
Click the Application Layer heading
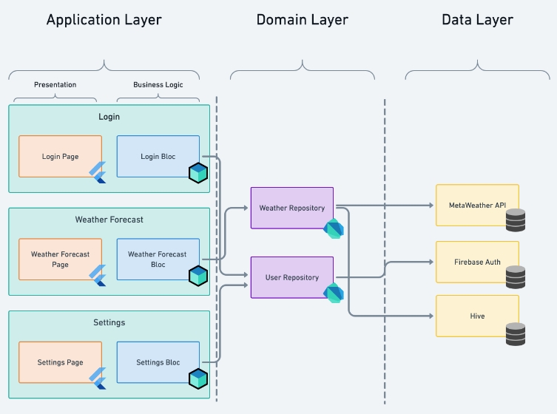104,20
